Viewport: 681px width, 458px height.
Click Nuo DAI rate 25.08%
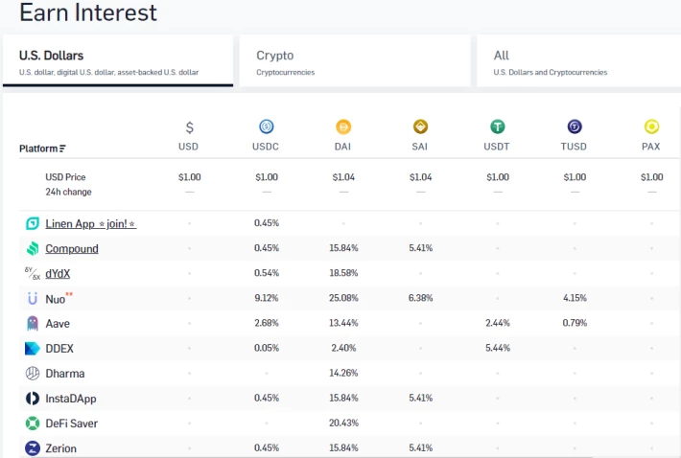click(x=343, y=298)
